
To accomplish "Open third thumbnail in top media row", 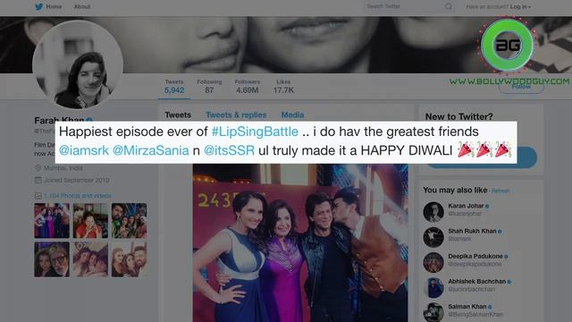I will point(129,221).
